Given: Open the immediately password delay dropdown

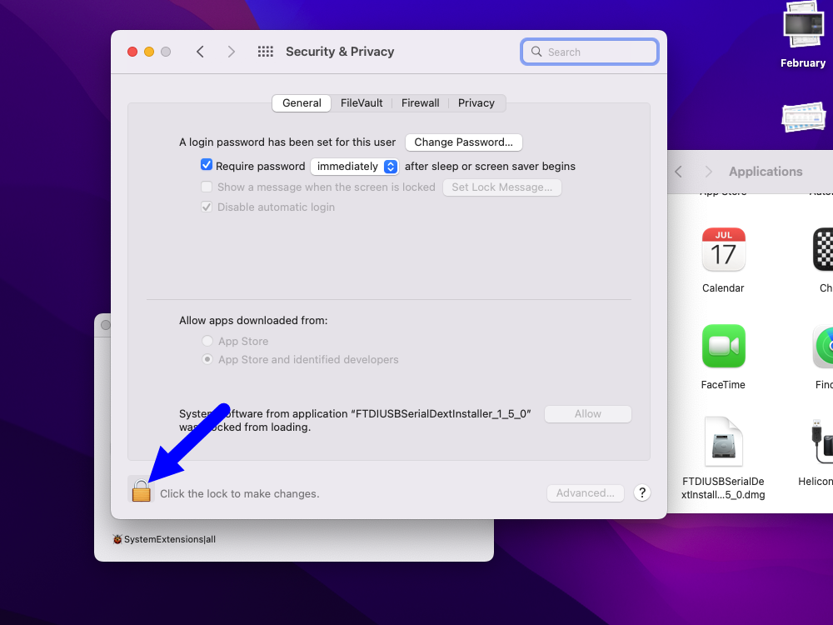Looking at the screenshot, I should coord(354,166).
